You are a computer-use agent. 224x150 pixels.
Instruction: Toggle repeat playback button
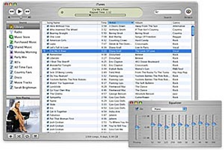pos(27,136)
